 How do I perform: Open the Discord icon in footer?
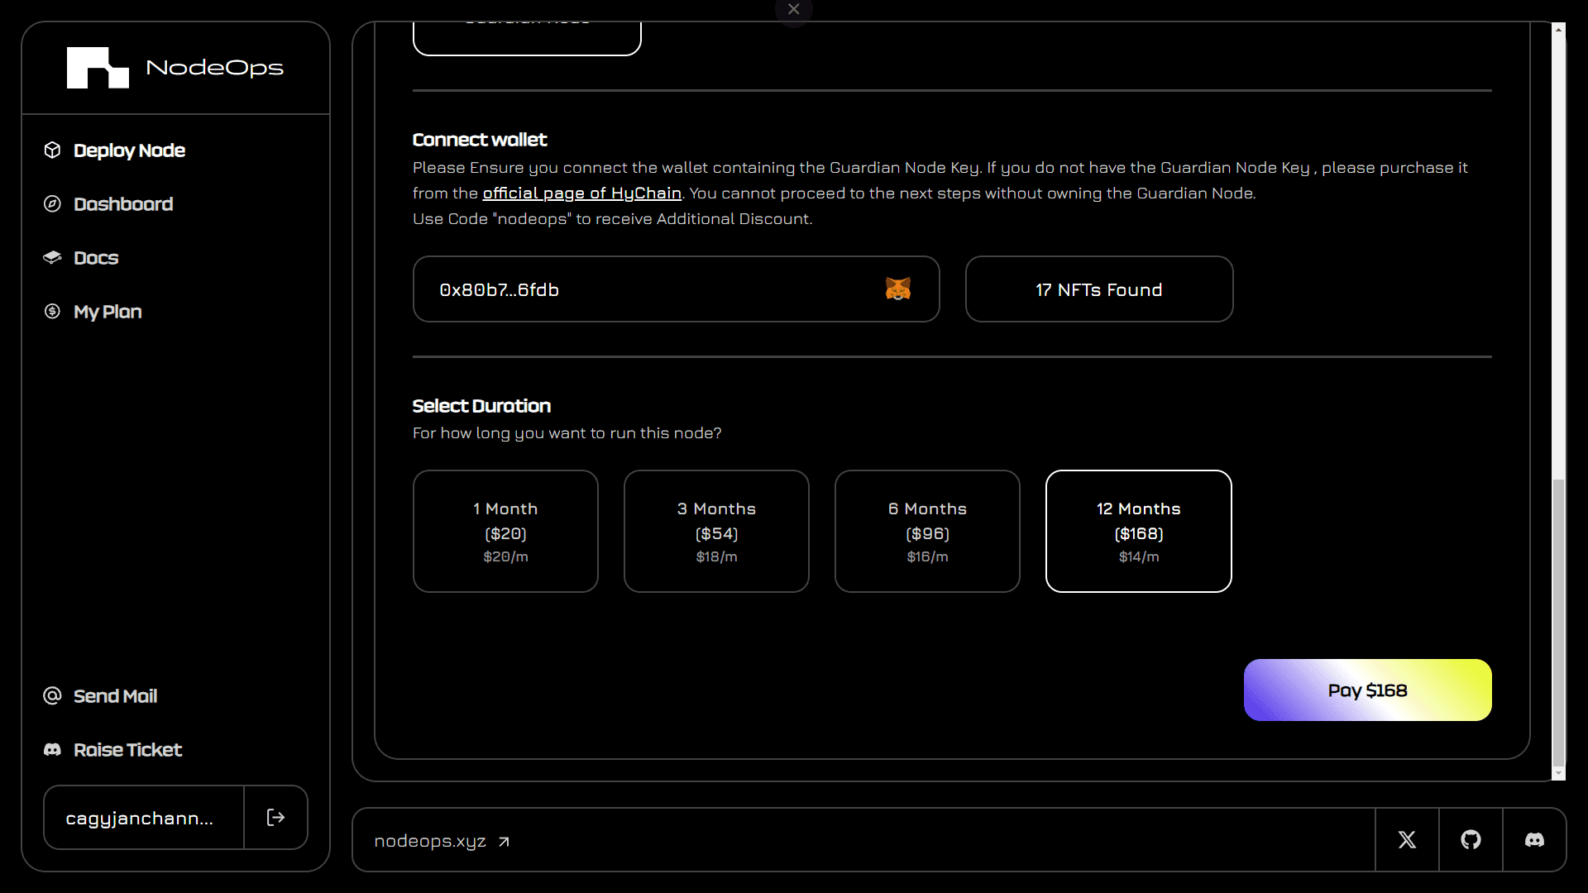1534,840
